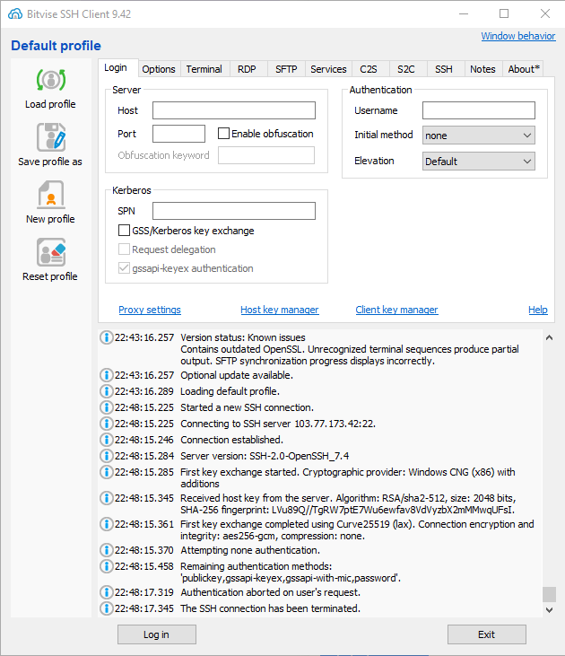Image resolution: width=565 pixels, height=656 pixels.
Task: Switch to the Terminal tab
Action: pyautogui.click(x=204, y=69)
